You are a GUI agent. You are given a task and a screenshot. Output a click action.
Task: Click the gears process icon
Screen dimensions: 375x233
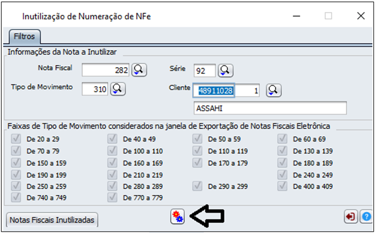pos(177,217)
